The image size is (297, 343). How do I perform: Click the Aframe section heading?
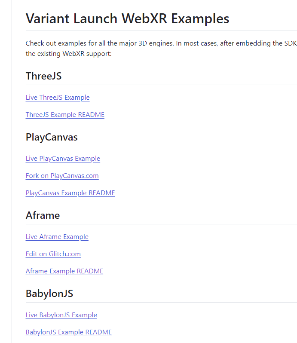tap(43, 215)
